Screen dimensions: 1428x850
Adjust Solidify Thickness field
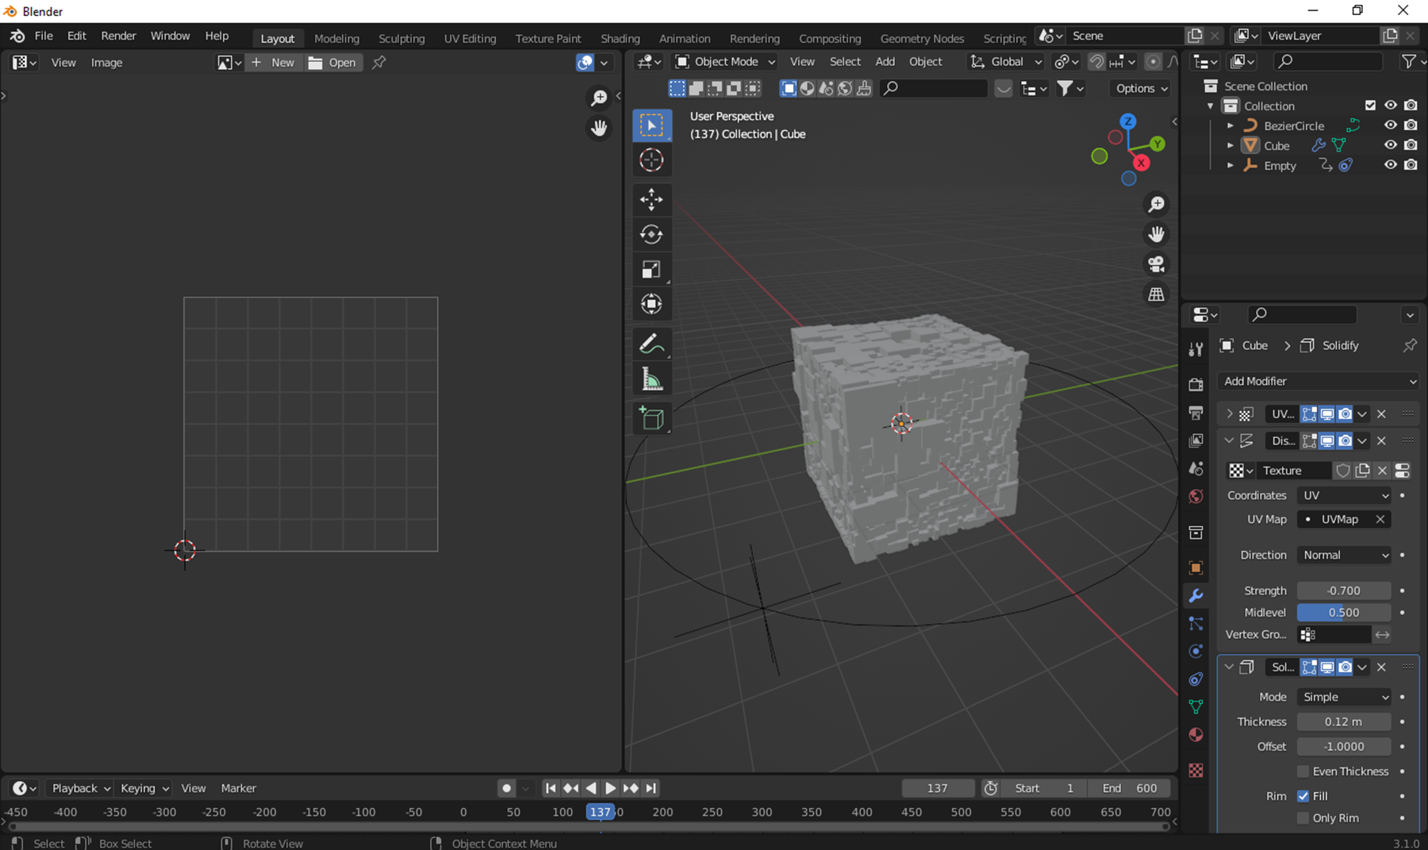coord(1344,721)
